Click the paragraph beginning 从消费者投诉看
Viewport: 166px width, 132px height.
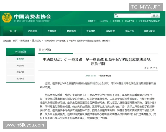click(98, 106)
